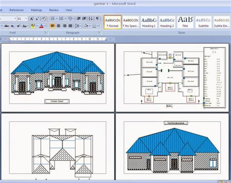Click the Sort icon
Viewport: 231px width, 183px height.
click(x=91, y=18)
